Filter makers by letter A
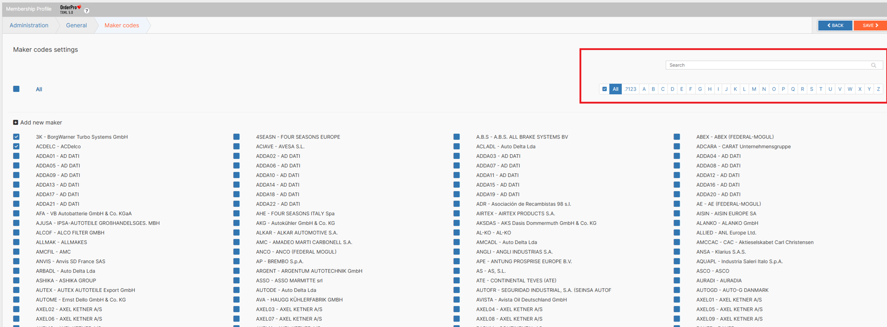Viewport: 887px width, 327px height. [644, 89]
